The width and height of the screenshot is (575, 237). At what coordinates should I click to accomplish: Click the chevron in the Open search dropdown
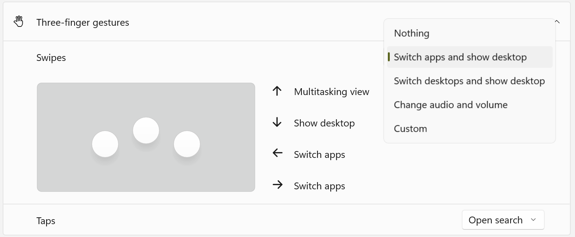click(x=533, y=220)
